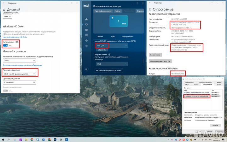Open the RGB color format dropdown
The height and width of the screenshot is (142, 227).
click(112, 64)
